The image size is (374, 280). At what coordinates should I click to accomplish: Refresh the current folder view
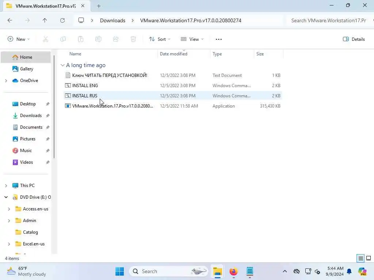pyautogui.click(x=62, y=20)
